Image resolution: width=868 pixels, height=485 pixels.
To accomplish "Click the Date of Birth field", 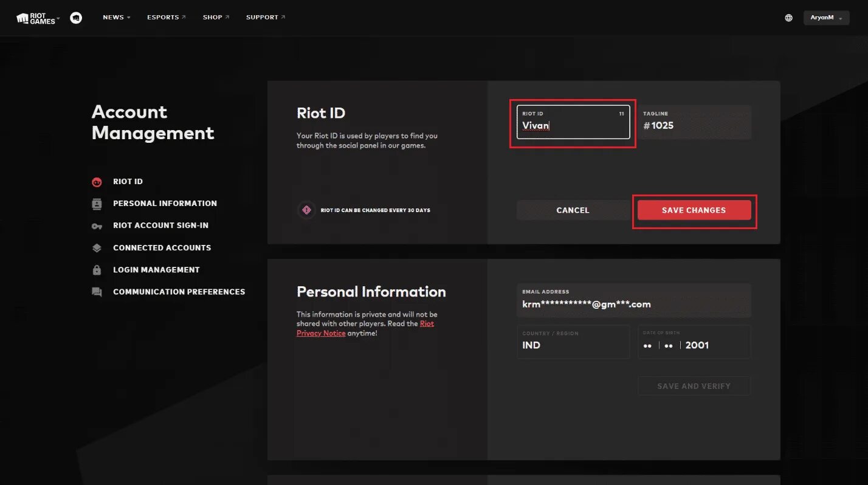I will tap(694, 342).
